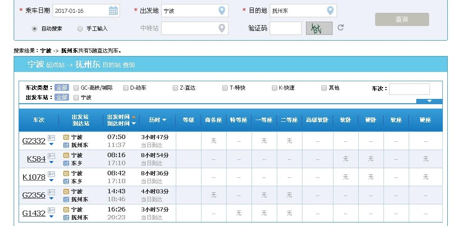This screenshot has height=226, width=461.
Task: Open train K584 link
Action: (36, 159)
